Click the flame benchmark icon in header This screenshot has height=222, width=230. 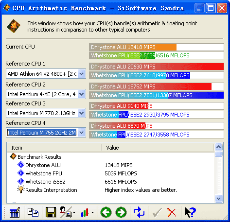coord(14,26)
